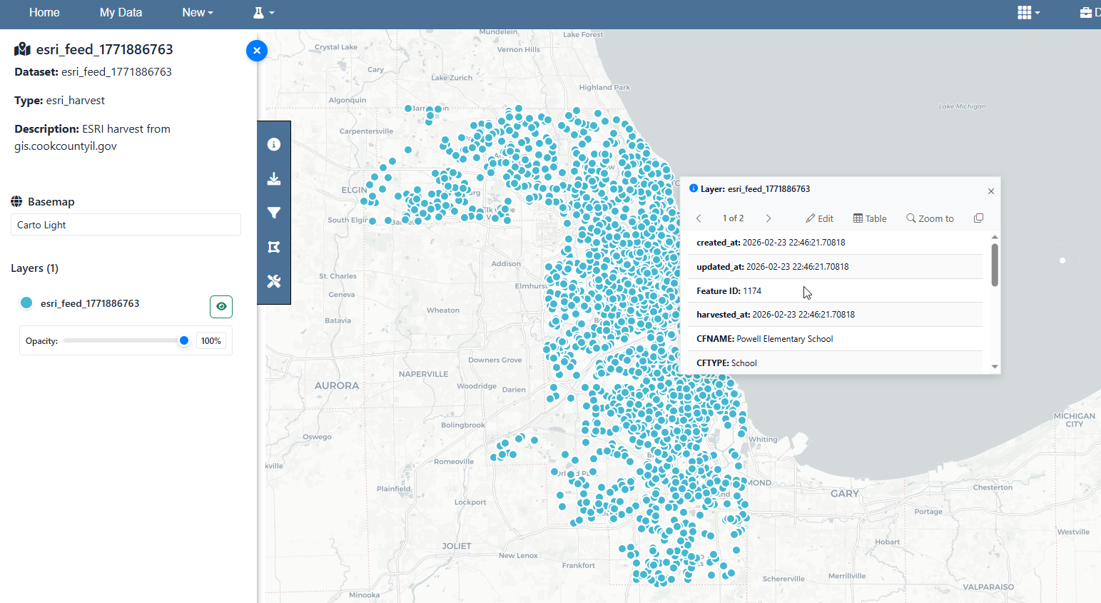This screenshot has height=603, width=1101.
Task: Click the briefcase icon in top bar
Action: [1086, 13]
